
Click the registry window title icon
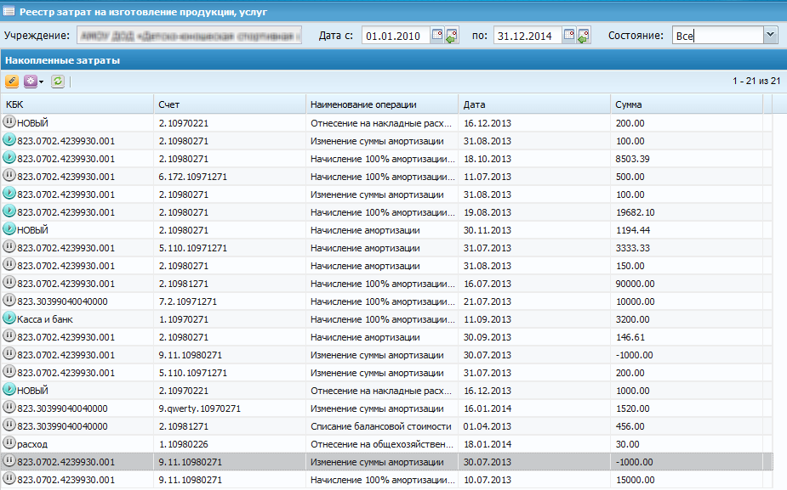[9, 11]
